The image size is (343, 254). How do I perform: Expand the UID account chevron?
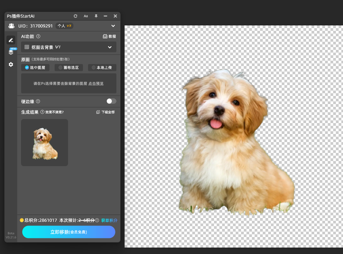pos(113,26)
